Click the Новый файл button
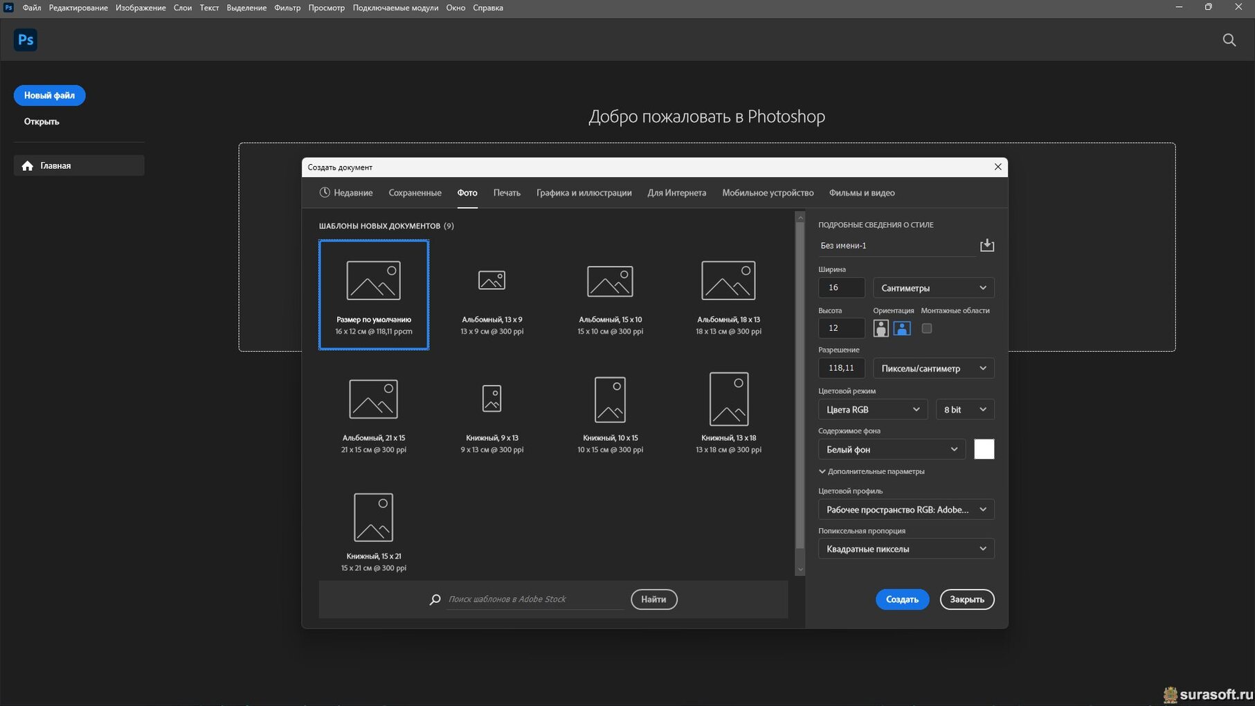Screen dimensions: 1255x706 (x=49, y=96)
